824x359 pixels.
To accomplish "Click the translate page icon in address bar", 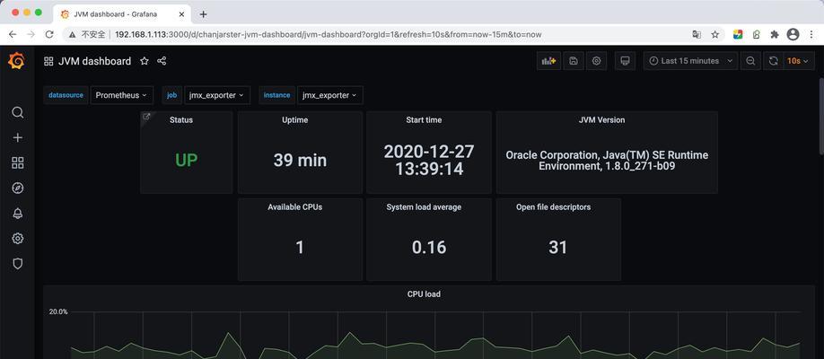I will tap(697, 34).
